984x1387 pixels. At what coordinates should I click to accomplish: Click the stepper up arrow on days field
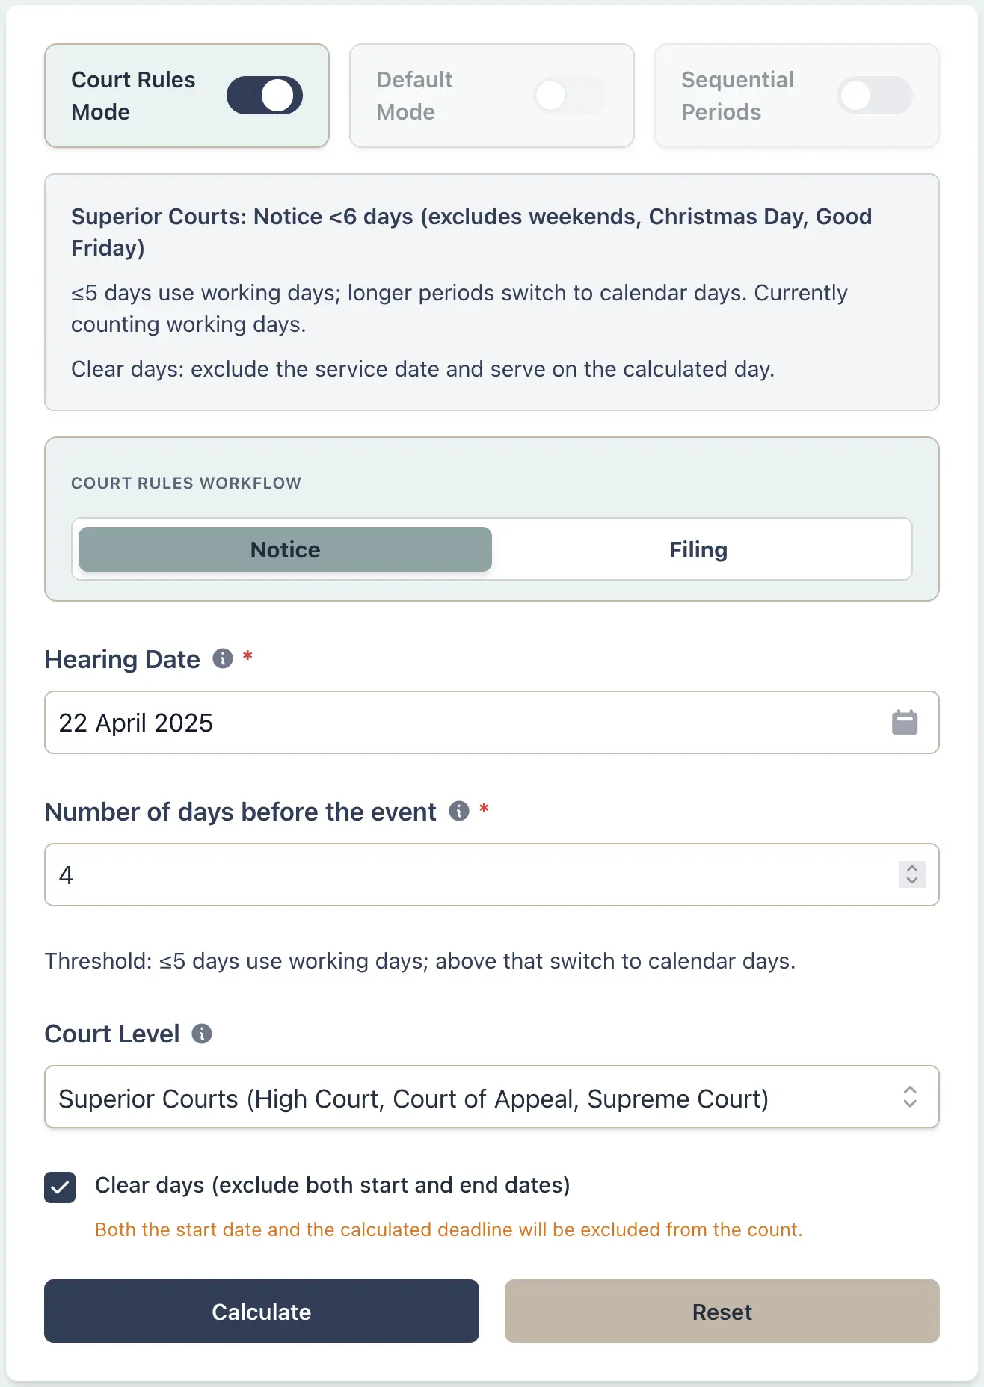click(x=911, y=868)
